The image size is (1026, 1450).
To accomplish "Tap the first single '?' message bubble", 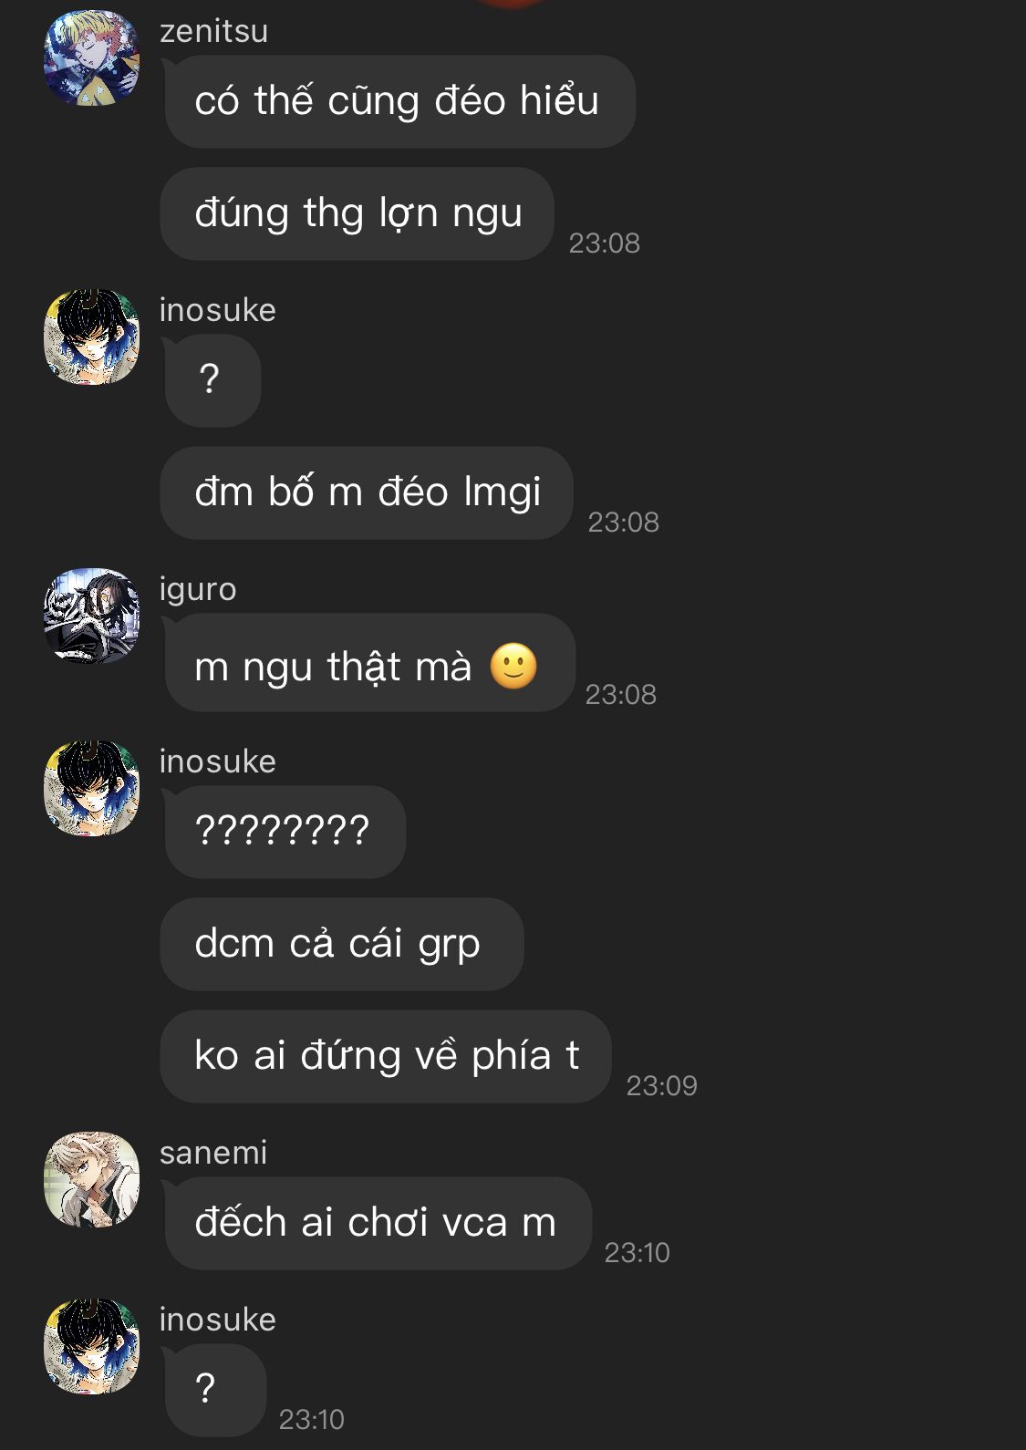I will (x=211, y=380).
